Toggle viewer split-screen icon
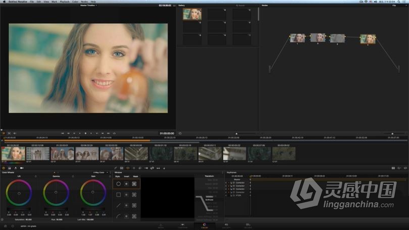409x230 pixels. click(x=9, y=133)
